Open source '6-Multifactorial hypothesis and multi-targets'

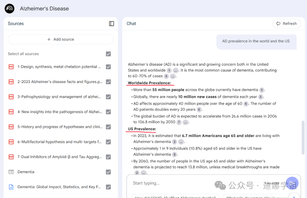click(x=59, y=142)
